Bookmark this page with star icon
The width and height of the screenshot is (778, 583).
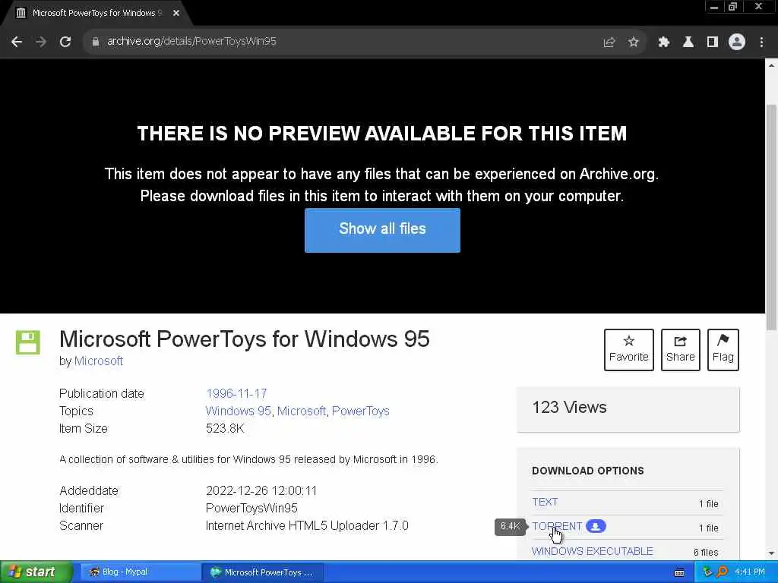[x=633, y=43]
